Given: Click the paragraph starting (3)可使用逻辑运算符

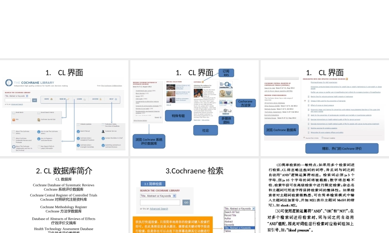Looking at the screenshot, I should (x=311, y=221).
